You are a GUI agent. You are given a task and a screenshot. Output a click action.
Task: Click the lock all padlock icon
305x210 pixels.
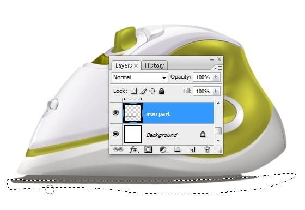[161, 91]
